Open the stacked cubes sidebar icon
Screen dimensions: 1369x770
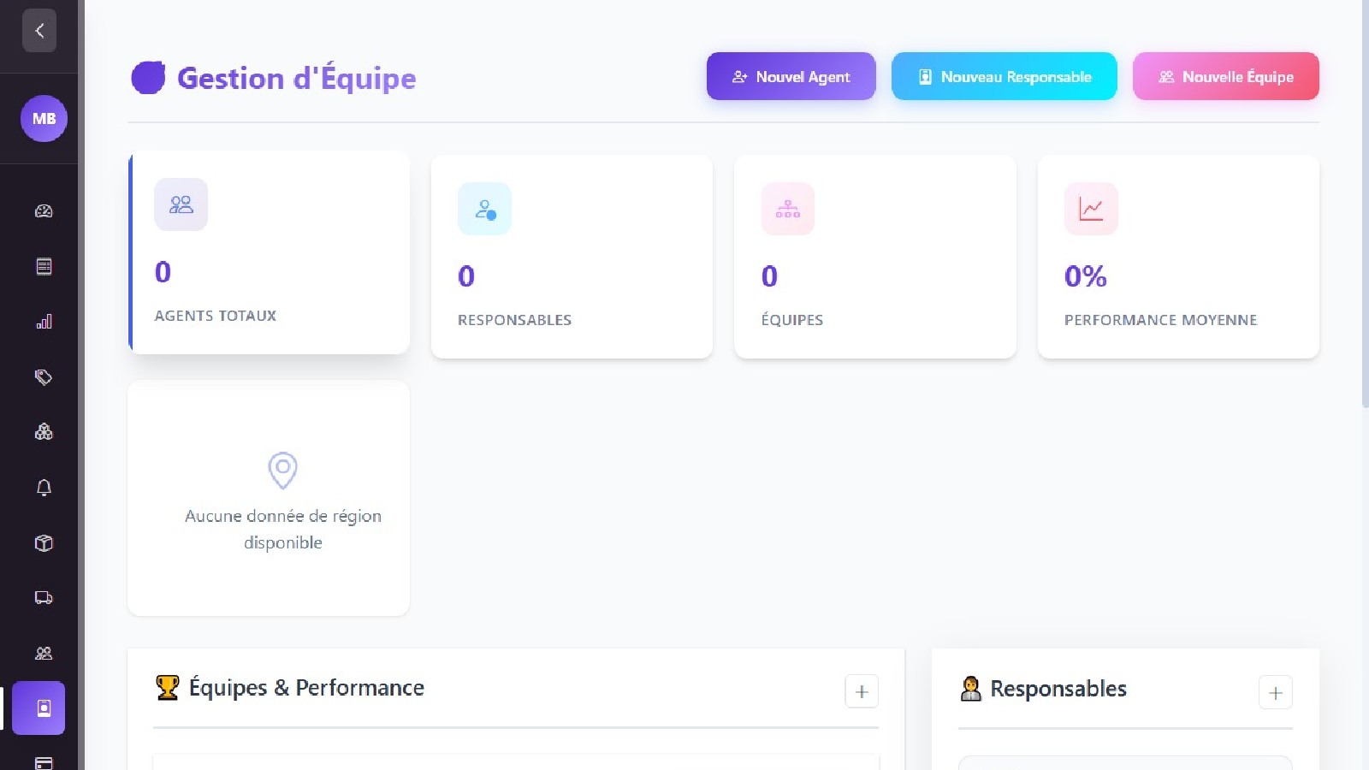[44, 432]
